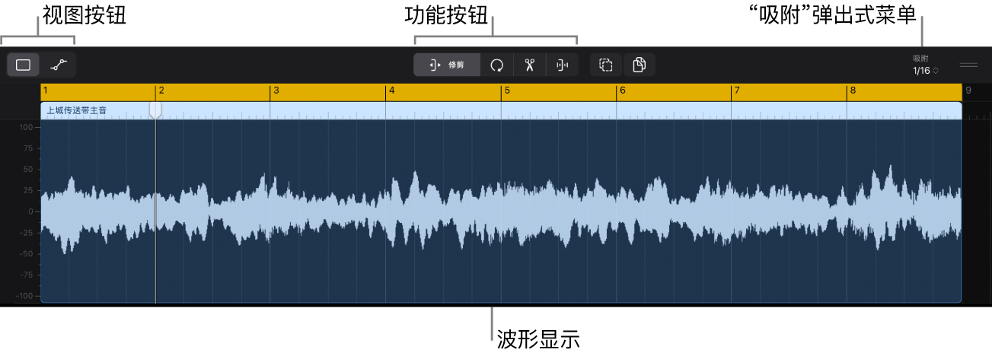Click the audio waveform display
This screenshot has height=356, width=992.
501,211
